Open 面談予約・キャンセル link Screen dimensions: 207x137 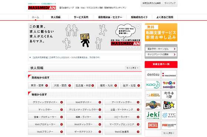[161, 49]
